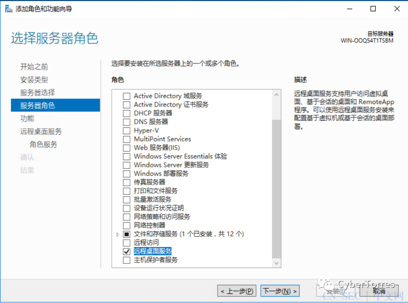Viewport: 408px width, 303px height.
Task: Check Active Directory 证书服务 checkbox
Action: tap(127, 105)
